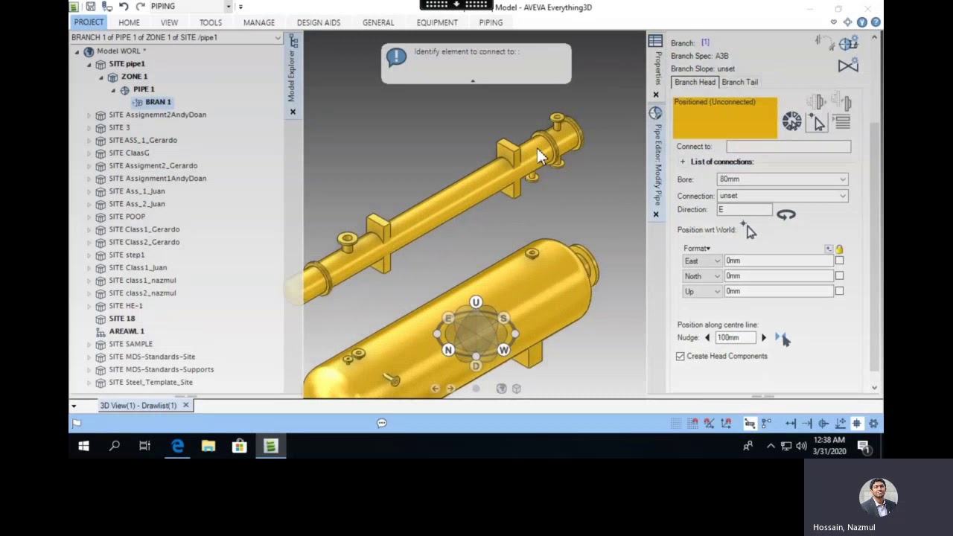The width and height of the screenshot is (953, 536).
Task: Toggle Create Head Components checkbox
Action: coord(681,357)
